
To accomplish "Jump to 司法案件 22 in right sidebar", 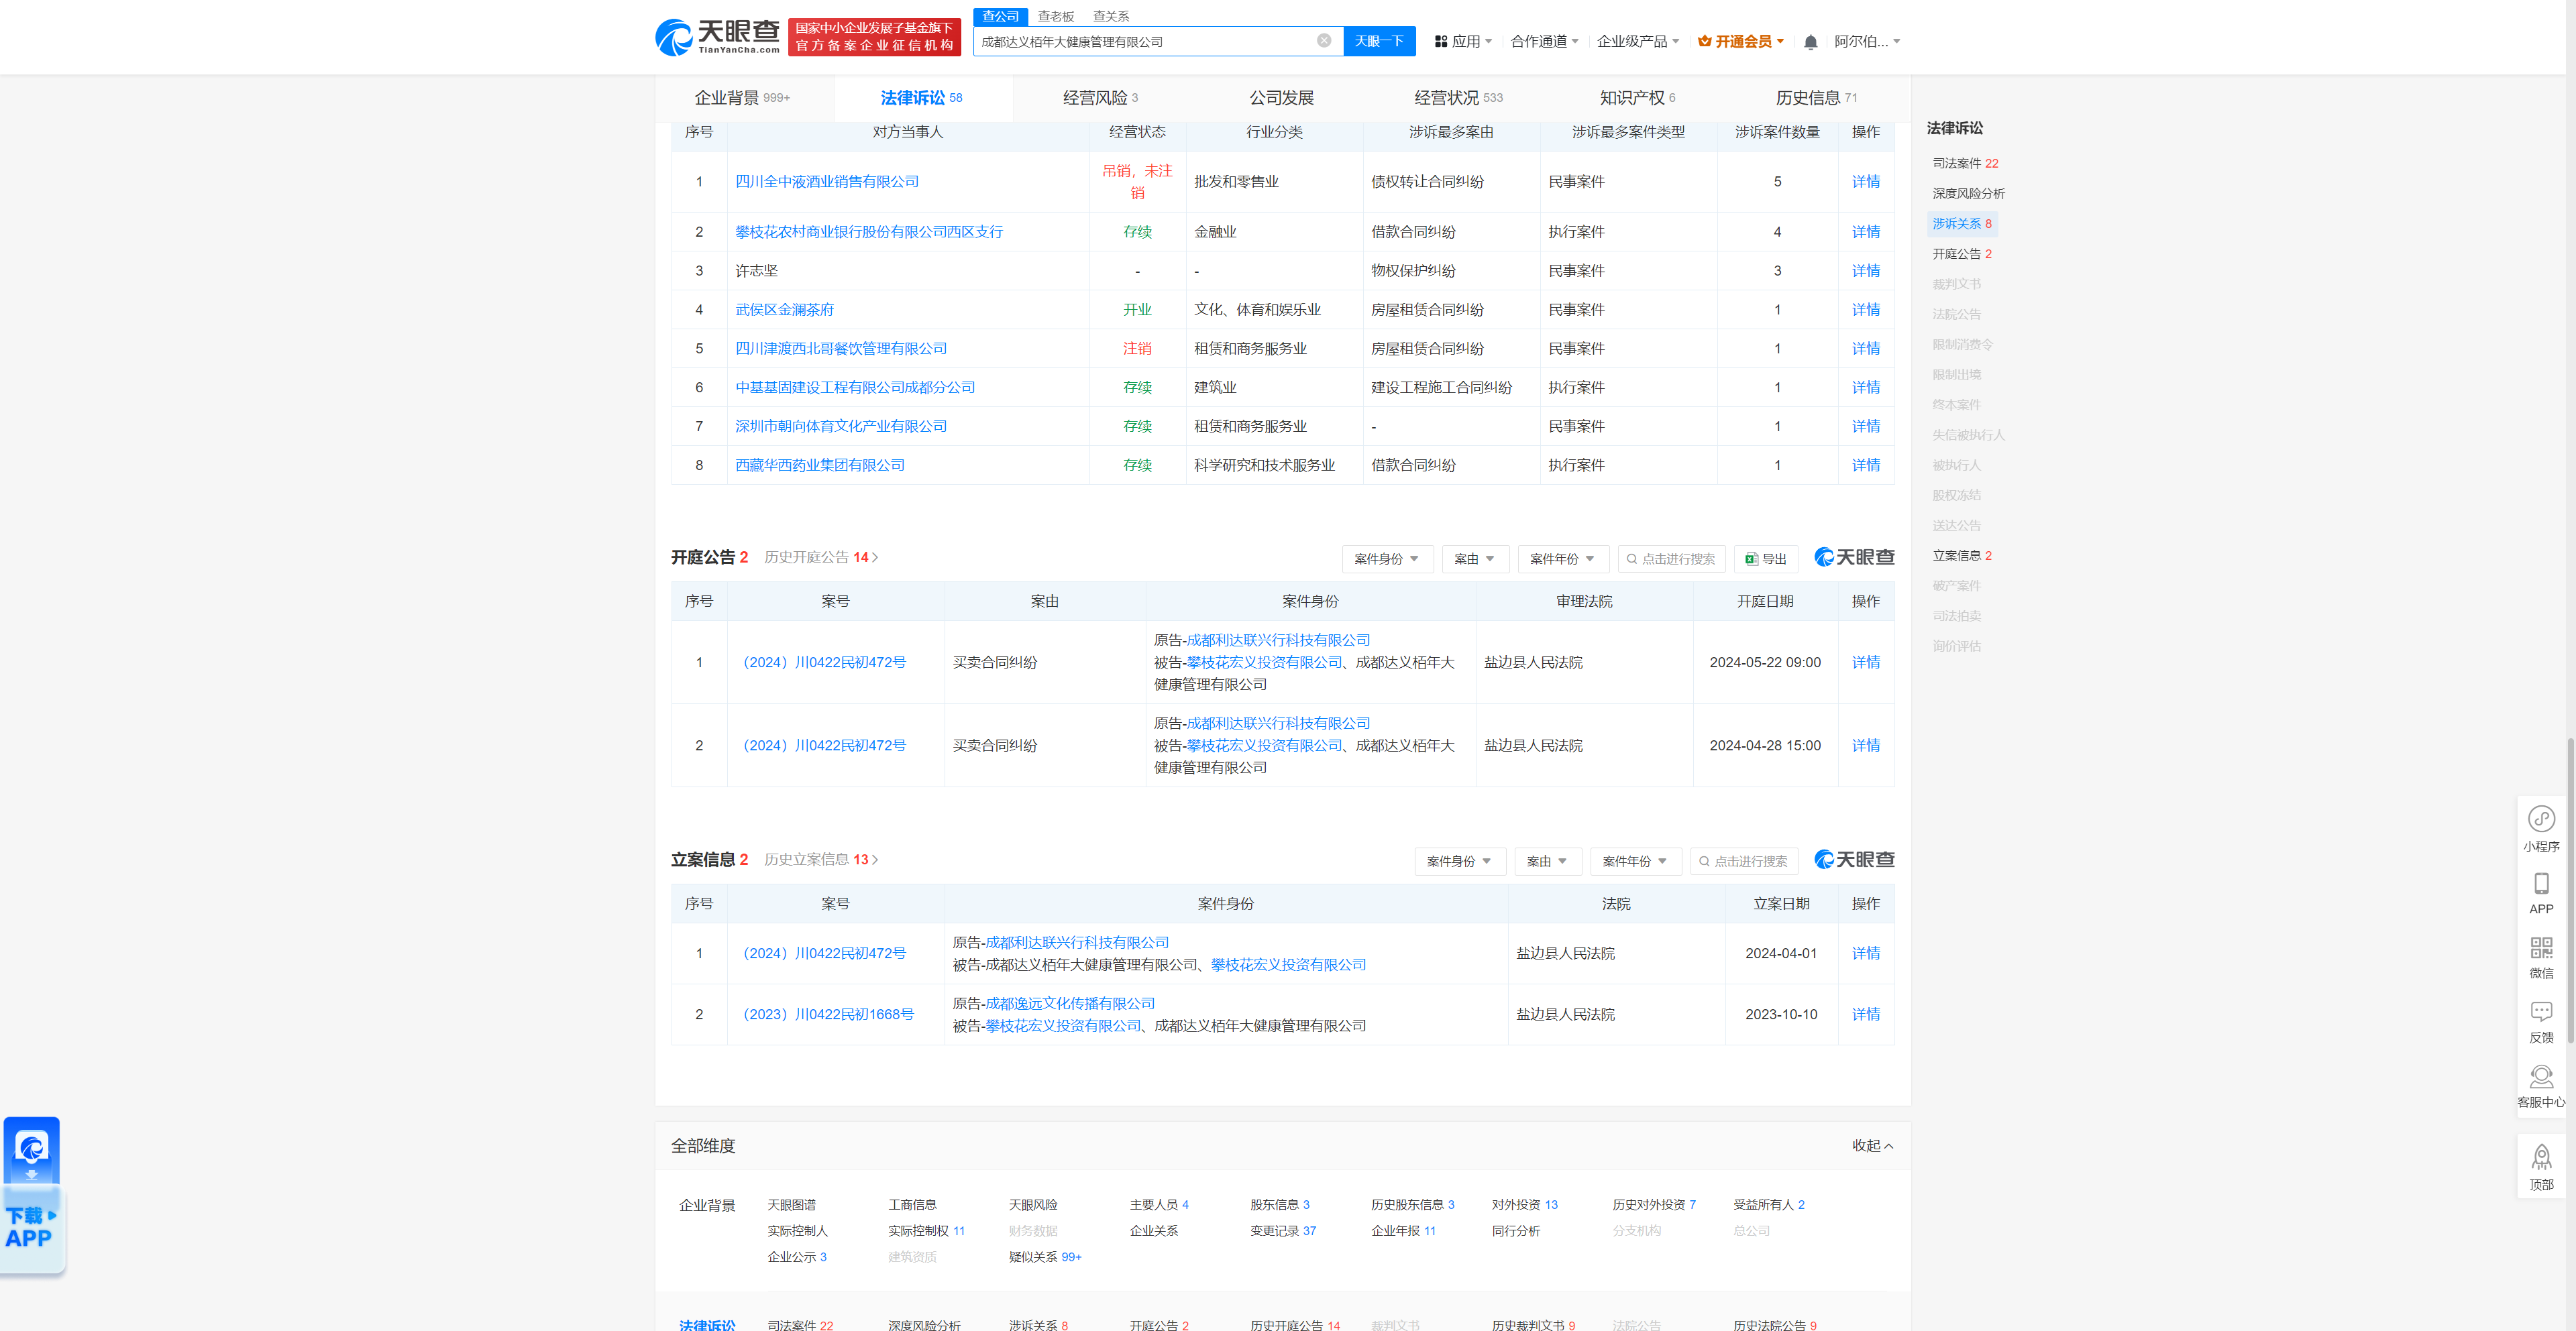I will click(x=1964, y=163).
